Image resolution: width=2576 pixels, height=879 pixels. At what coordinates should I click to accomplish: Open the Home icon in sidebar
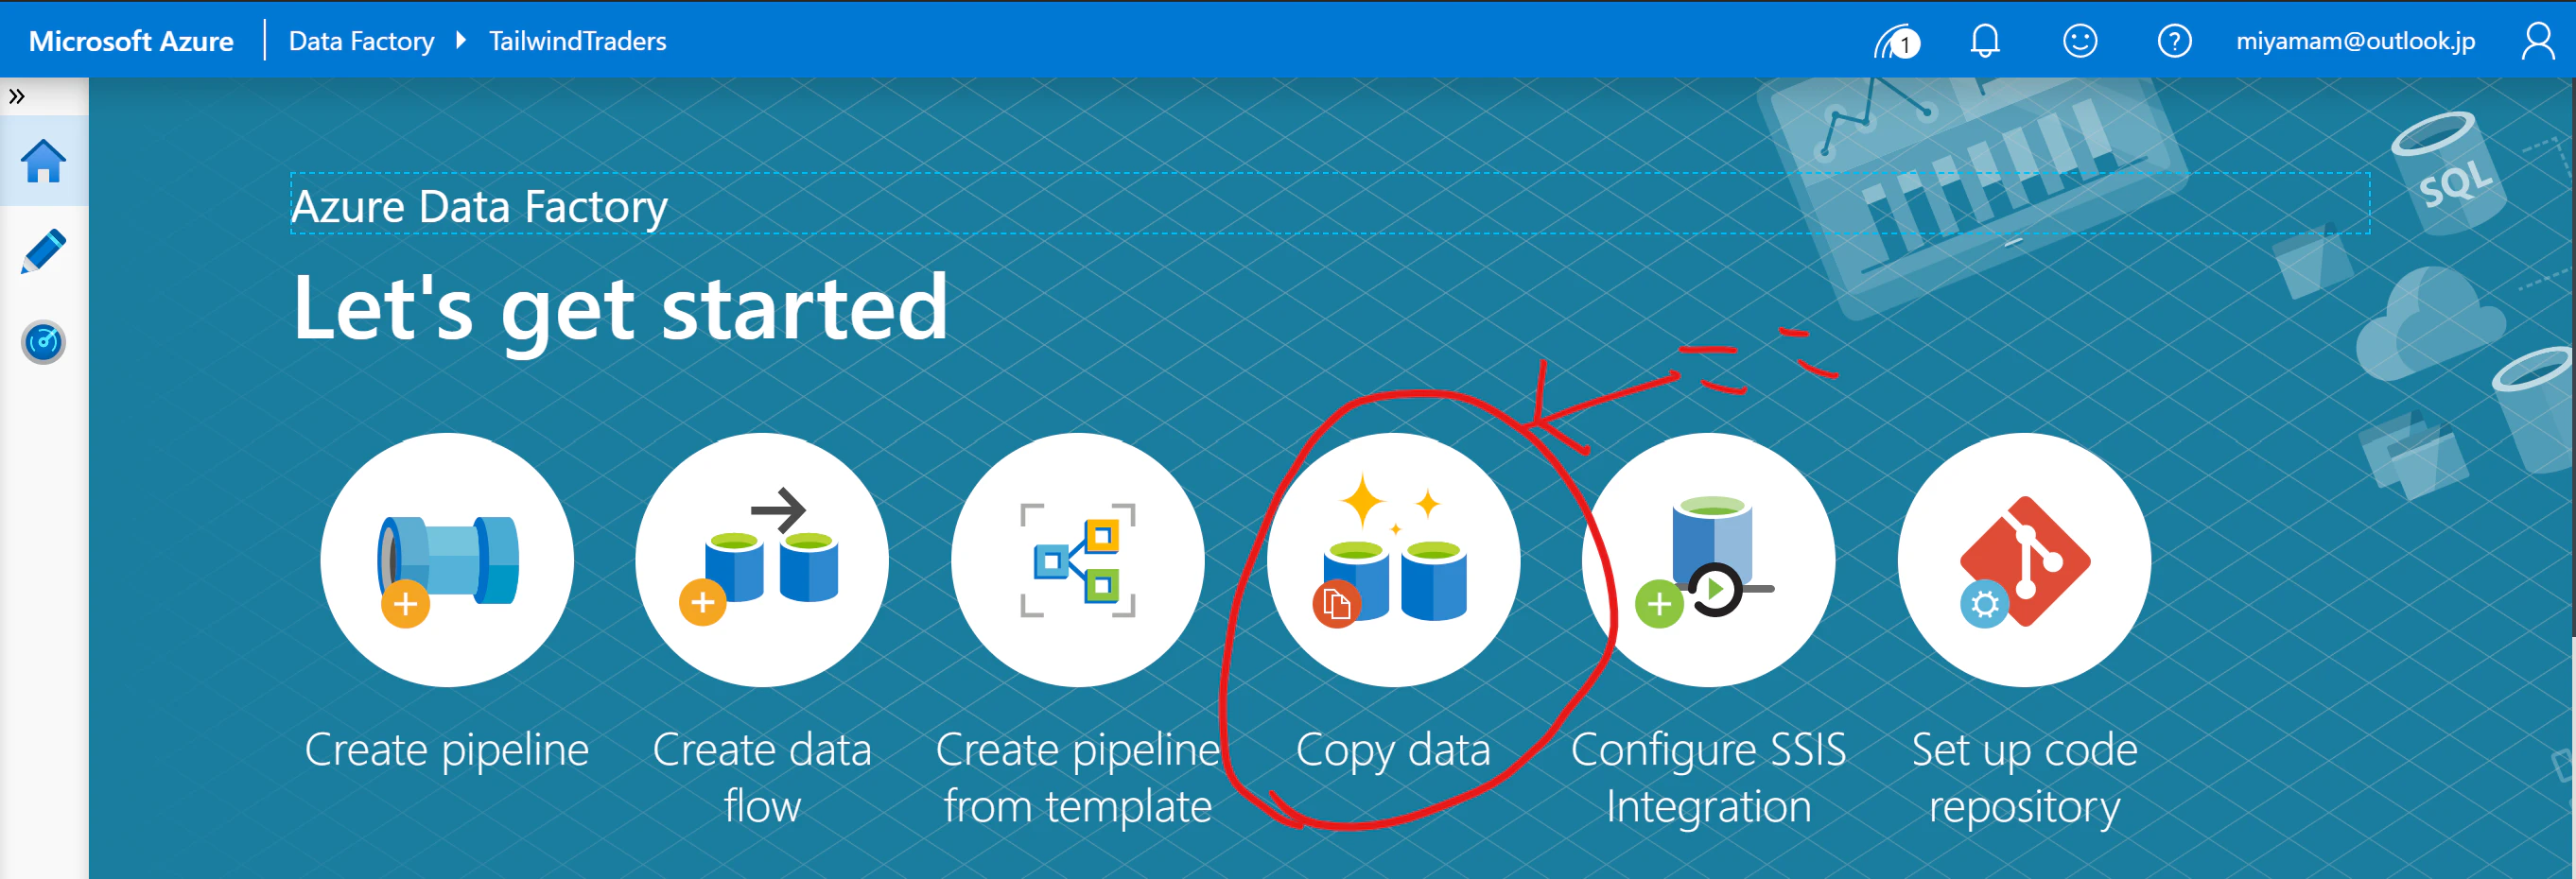pyautogui.click(x=43, y=161)
